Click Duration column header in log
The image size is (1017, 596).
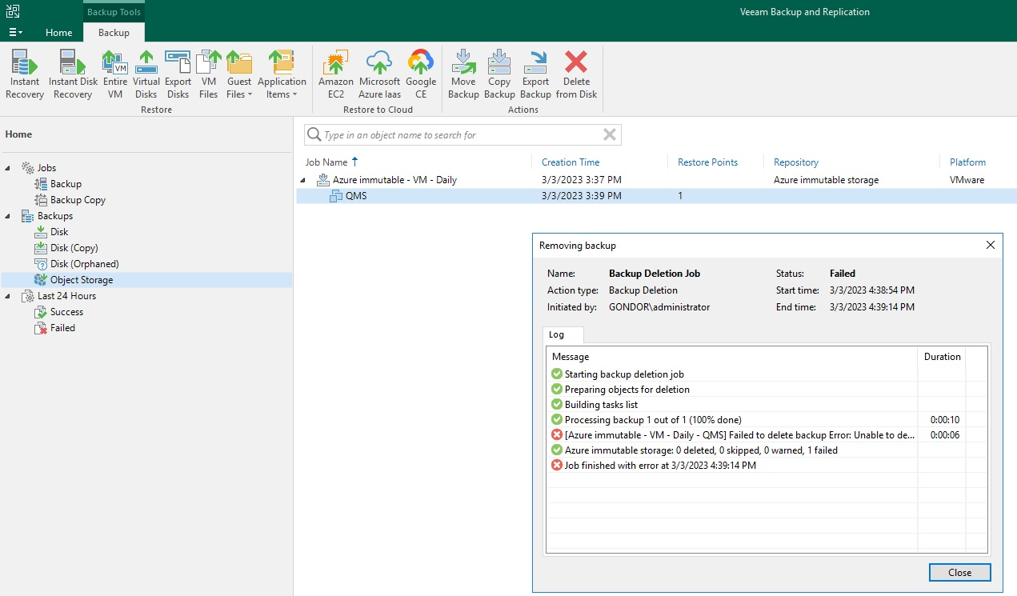click(942, 357)
